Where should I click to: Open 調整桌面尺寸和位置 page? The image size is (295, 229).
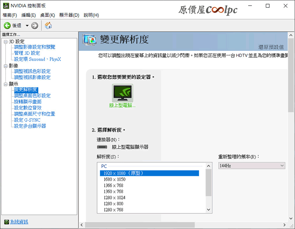(35, 114)
